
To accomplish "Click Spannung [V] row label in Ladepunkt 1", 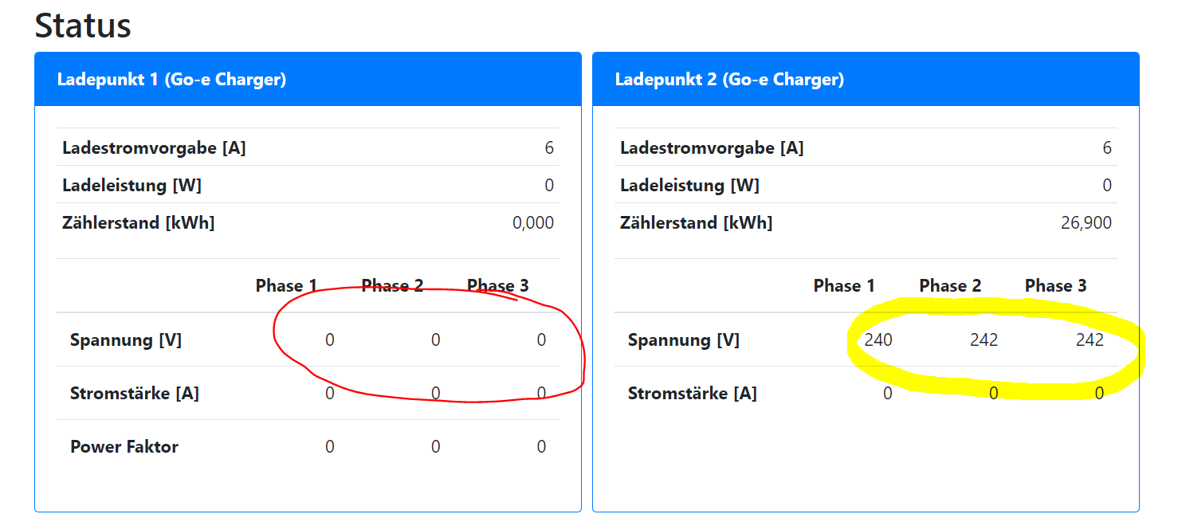I will click(126, 340).
